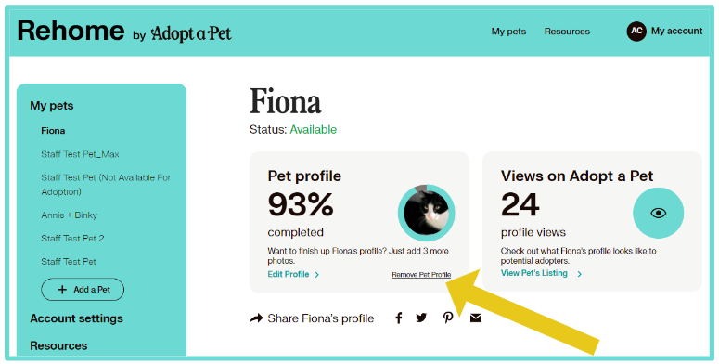Open Account settings in sidebar

(77, 318)
